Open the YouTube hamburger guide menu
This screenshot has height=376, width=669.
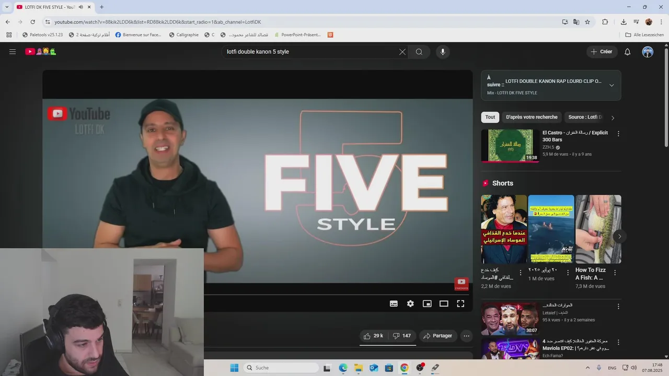pos(13,52)
